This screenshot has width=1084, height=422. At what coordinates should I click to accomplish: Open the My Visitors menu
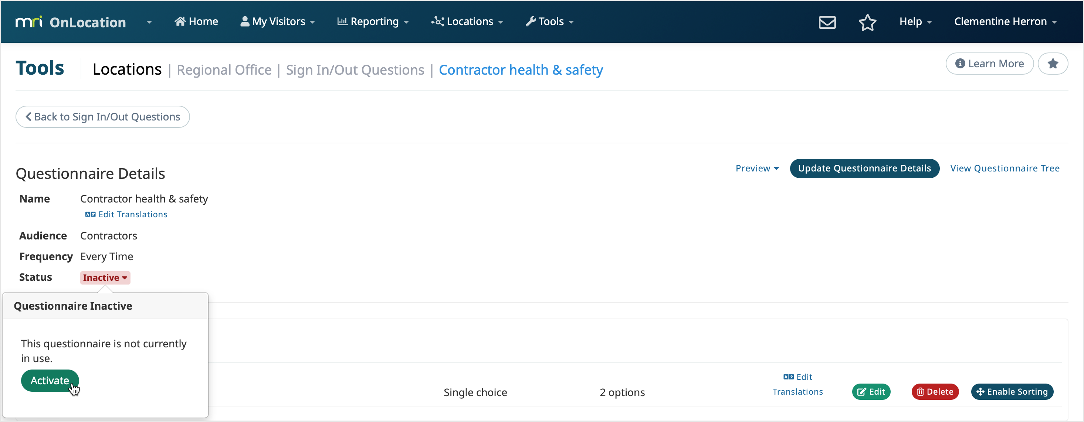click(277, 21)
